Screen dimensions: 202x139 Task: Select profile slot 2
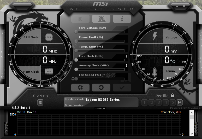pos(151,102)
